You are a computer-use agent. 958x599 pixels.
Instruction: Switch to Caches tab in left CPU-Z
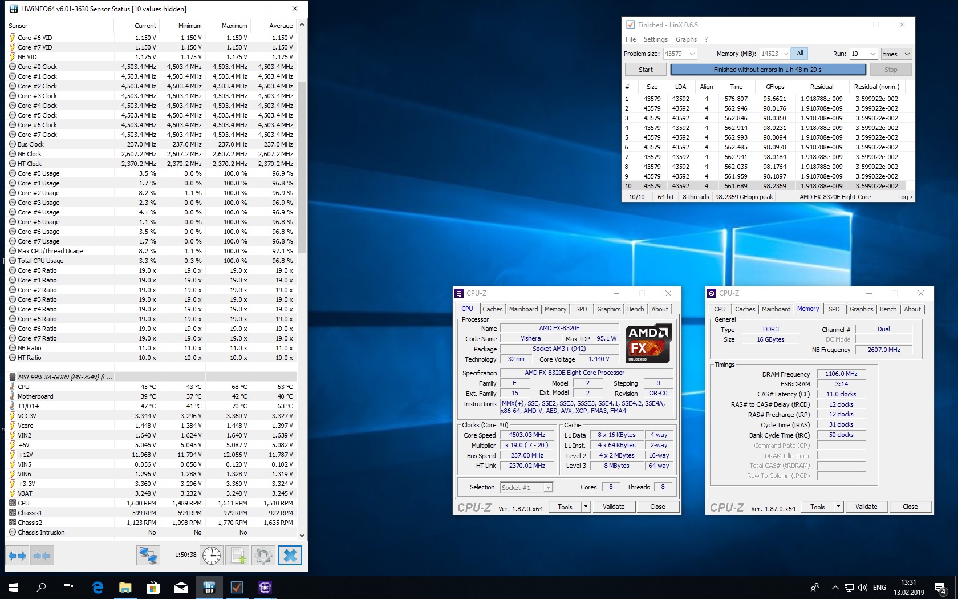(492, 309)
